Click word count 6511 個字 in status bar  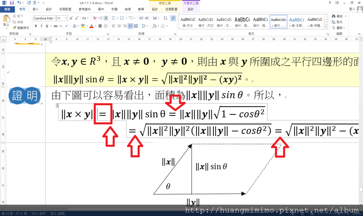pyautogui.click(x=39, y=214)
